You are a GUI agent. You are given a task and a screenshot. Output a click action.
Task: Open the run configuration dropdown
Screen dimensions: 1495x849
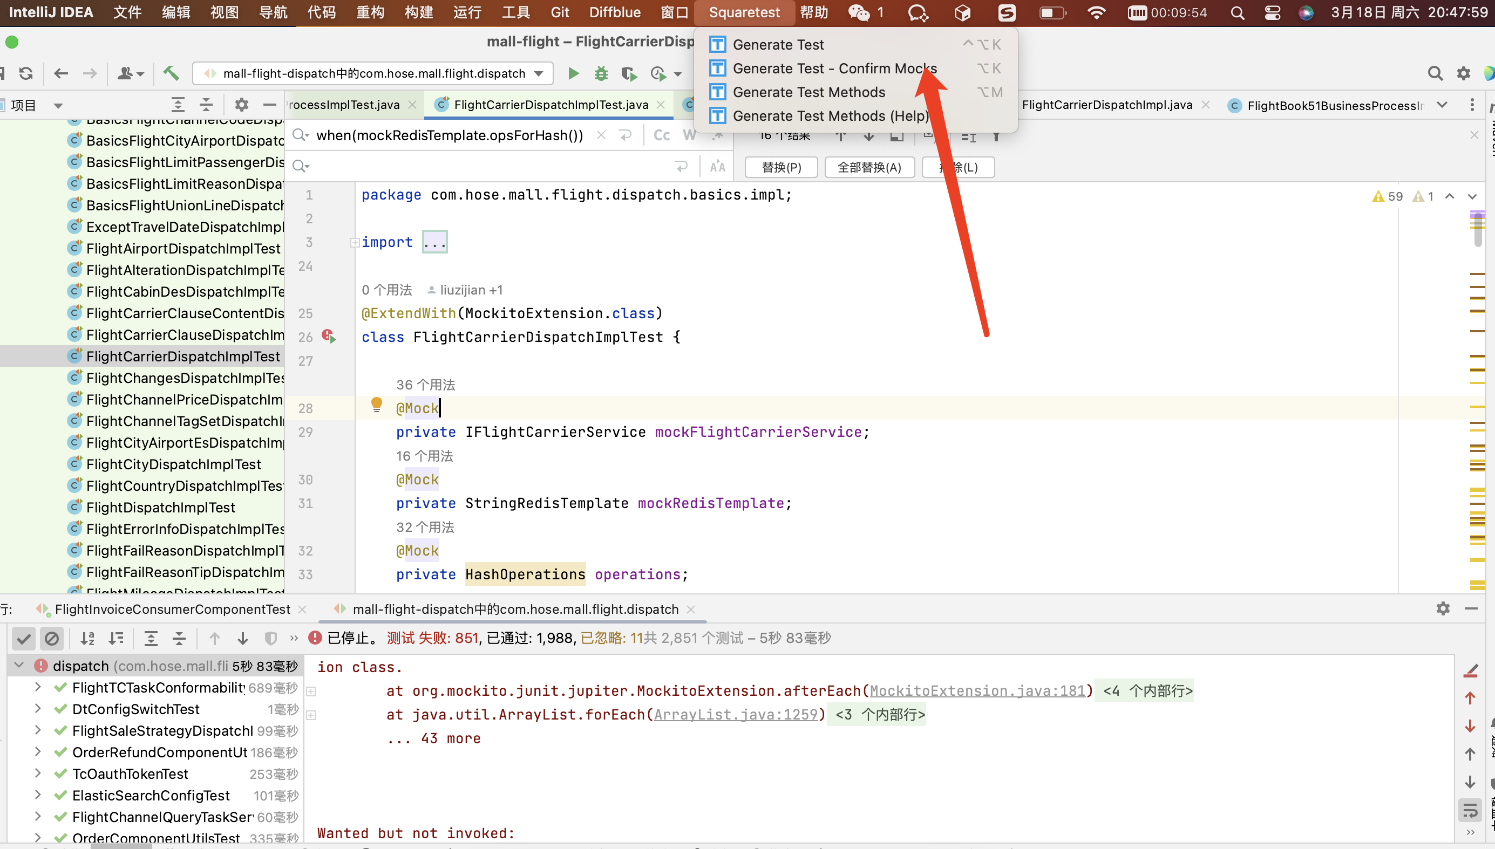(539, 73)
